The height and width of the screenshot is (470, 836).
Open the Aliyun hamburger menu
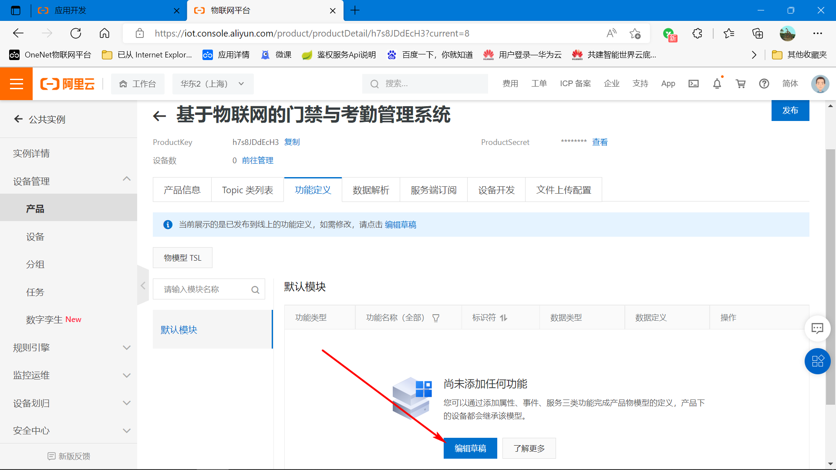point(16,84)
